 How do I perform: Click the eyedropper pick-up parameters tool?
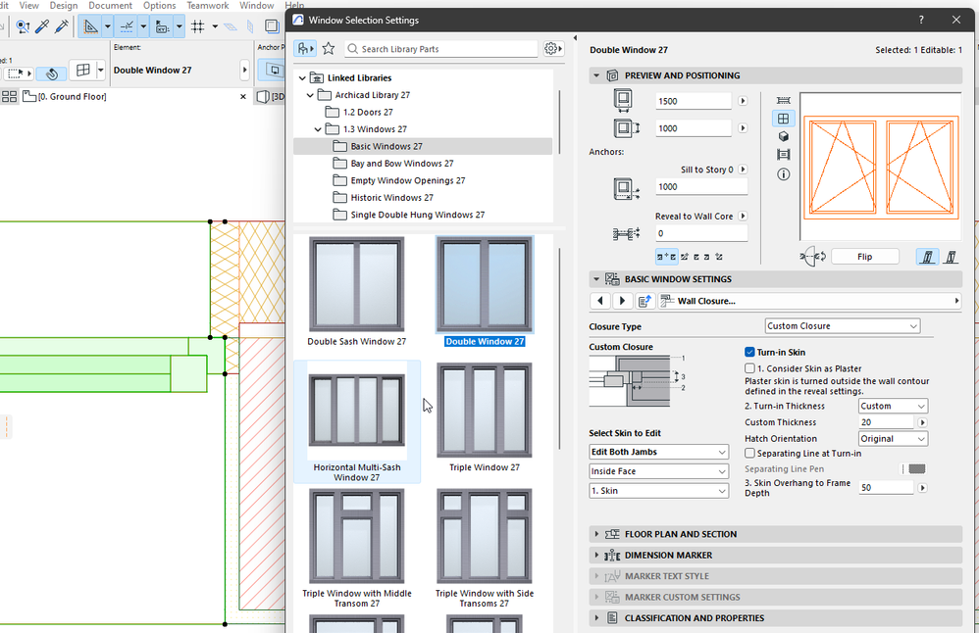(43, 26)
